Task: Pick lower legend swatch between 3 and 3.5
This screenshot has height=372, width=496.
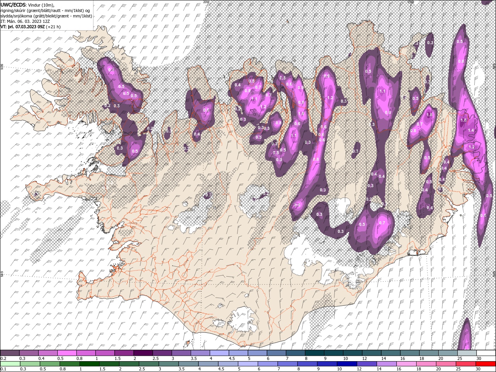Action: 169,364
